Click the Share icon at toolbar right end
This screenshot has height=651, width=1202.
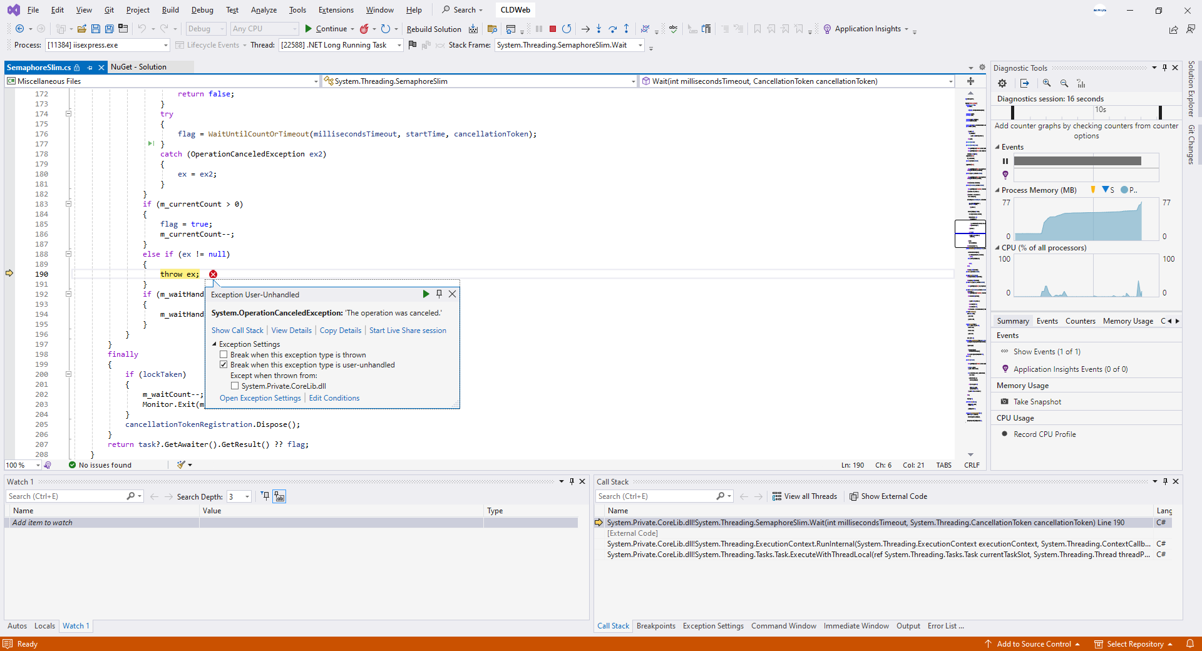pyautogui.click(x=1173, y=29)
